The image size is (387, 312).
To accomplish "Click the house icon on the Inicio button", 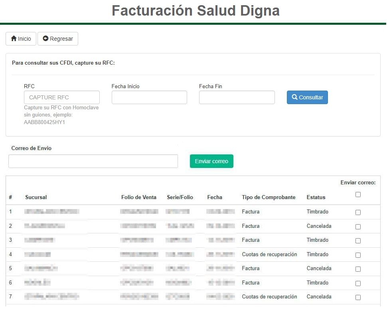I will [x=14, y=39].
